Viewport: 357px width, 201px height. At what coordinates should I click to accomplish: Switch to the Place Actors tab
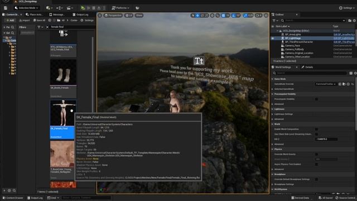click(34, 15)
